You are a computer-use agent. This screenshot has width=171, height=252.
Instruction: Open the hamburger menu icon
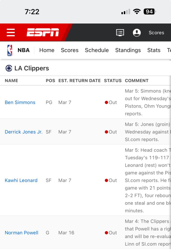click(11, 33)
